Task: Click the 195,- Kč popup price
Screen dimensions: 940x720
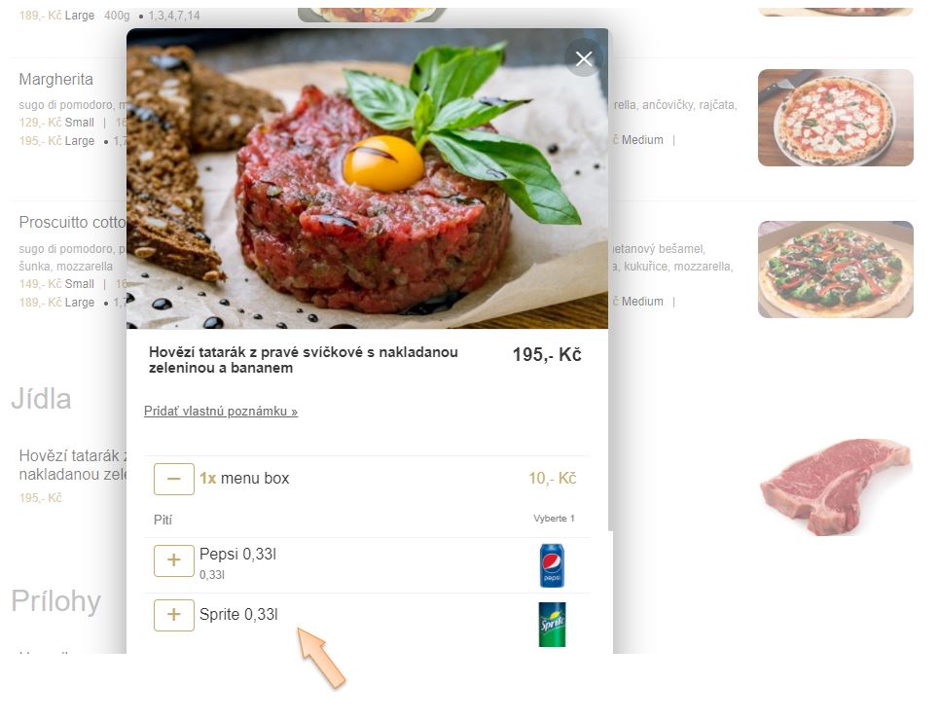Action: pos(547,355)
